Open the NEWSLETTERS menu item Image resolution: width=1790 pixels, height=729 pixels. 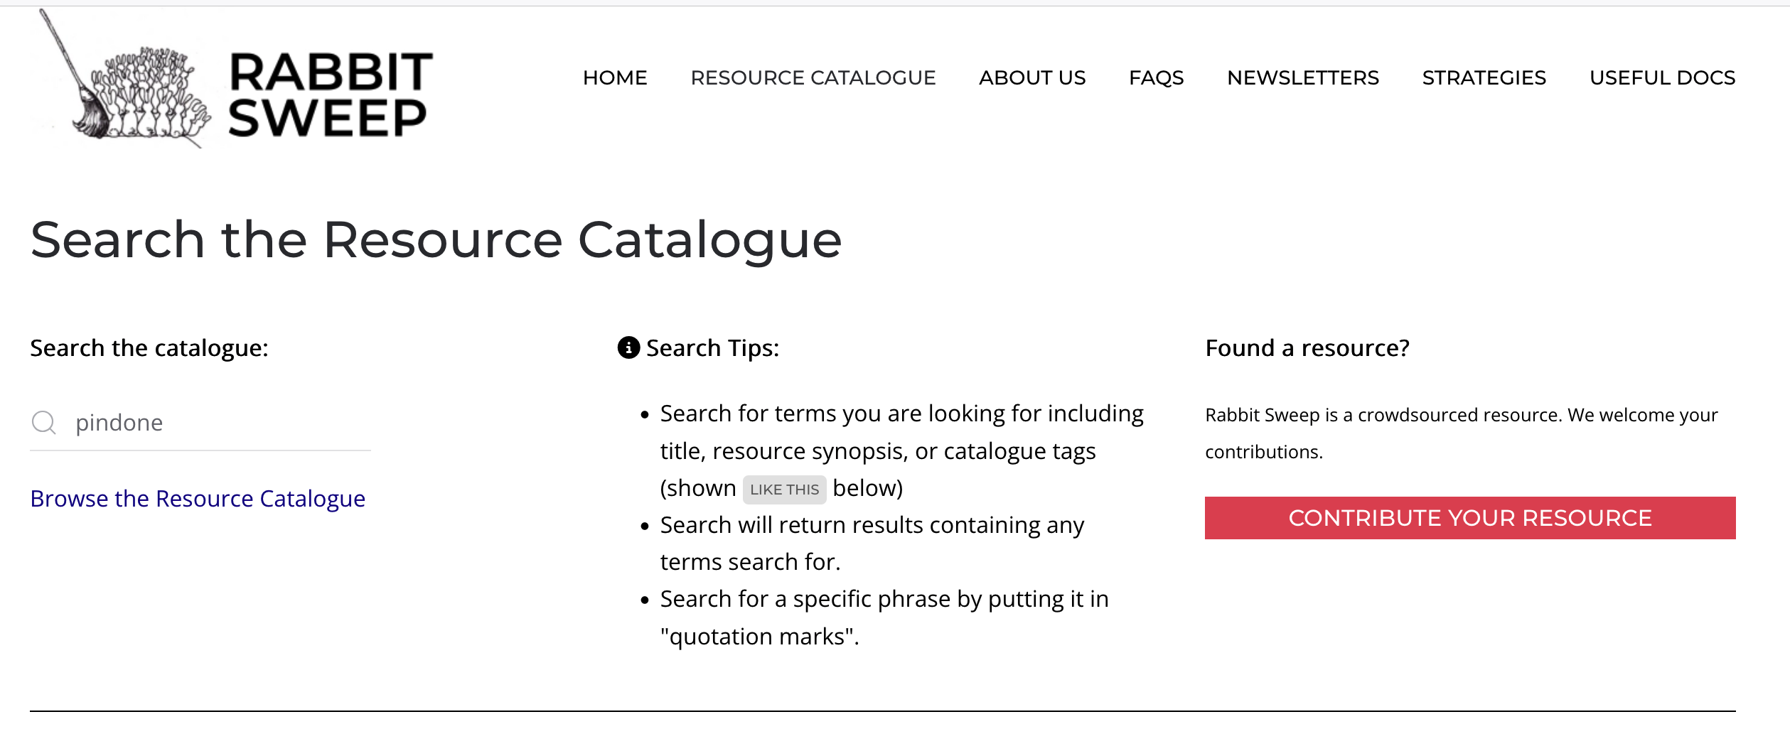1303,77
